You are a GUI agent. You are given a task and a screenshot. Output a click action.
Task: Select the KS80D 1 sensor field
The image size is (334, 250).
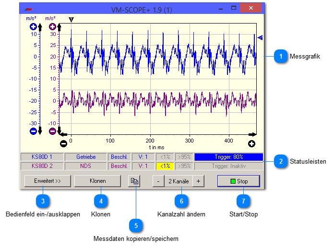point(42,156)
